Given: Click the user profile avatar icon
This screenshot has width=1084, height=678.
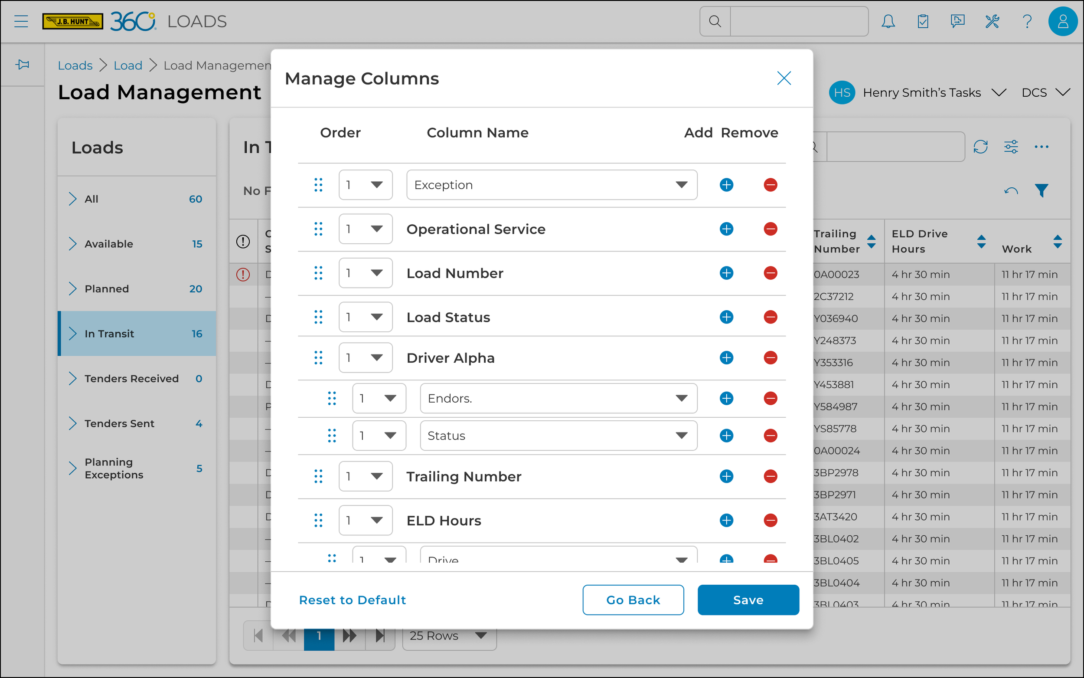Looking at the screenshot, I should point(1063,21).
